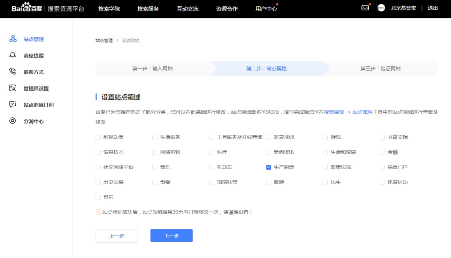Viewport: 451px width, 258px height.
Task: Expand the 资源合作 top menu
Action: [x=227, y=9]
